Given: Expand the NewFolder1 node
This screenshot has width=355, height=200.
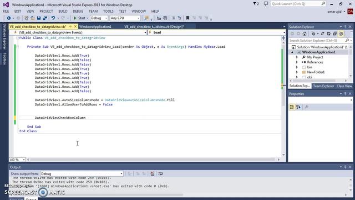Looking at the screenshot, I should [x=297, y=72].
